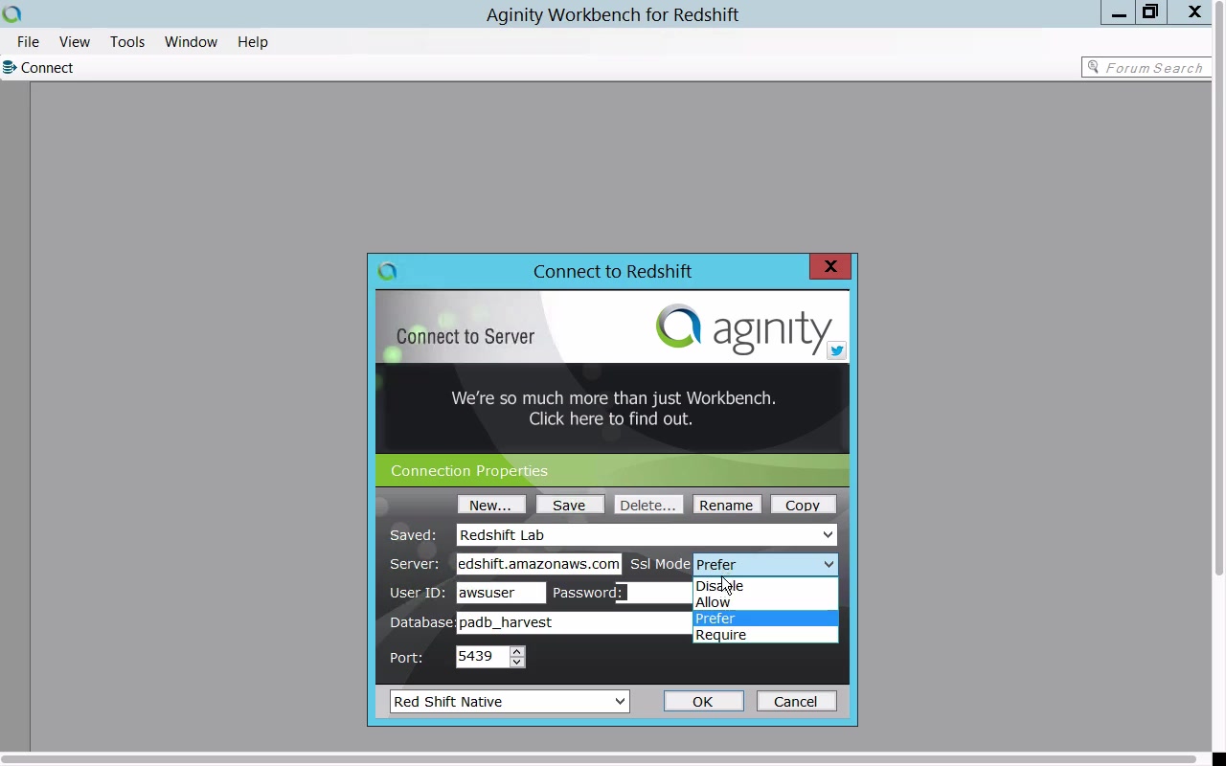Click the Forum Search box
Image resolution: width=1226 pixels, height=766 pixels.
(x=1147, y=68)
